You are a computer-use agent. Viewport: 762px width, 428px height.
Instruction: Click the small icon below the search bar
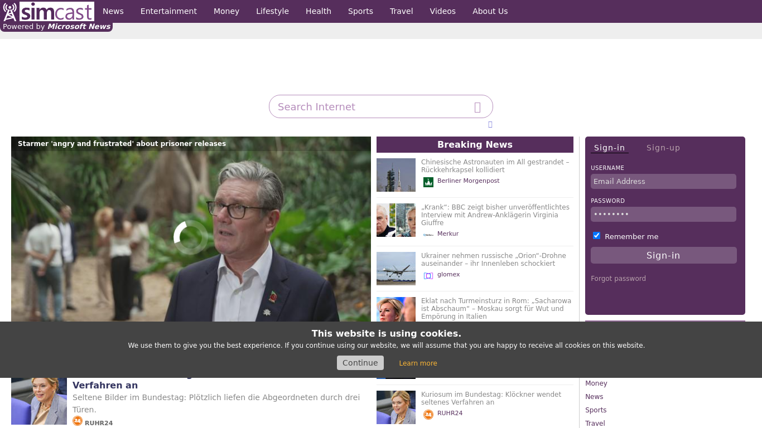click(x=490, y=124)
